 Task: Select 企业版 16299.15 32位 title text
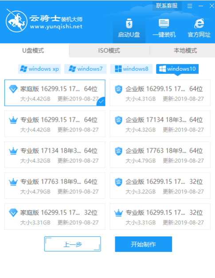tap(164, 182)
